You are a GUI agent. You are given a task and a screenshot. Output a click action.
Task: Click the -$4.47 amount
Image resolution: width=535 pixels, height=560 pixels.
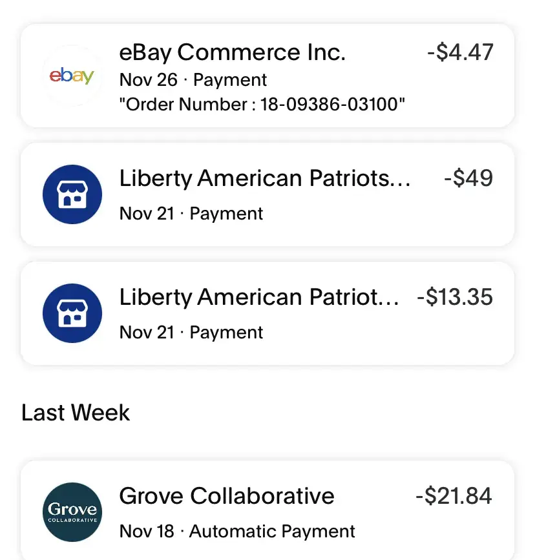tap(460, 52)
